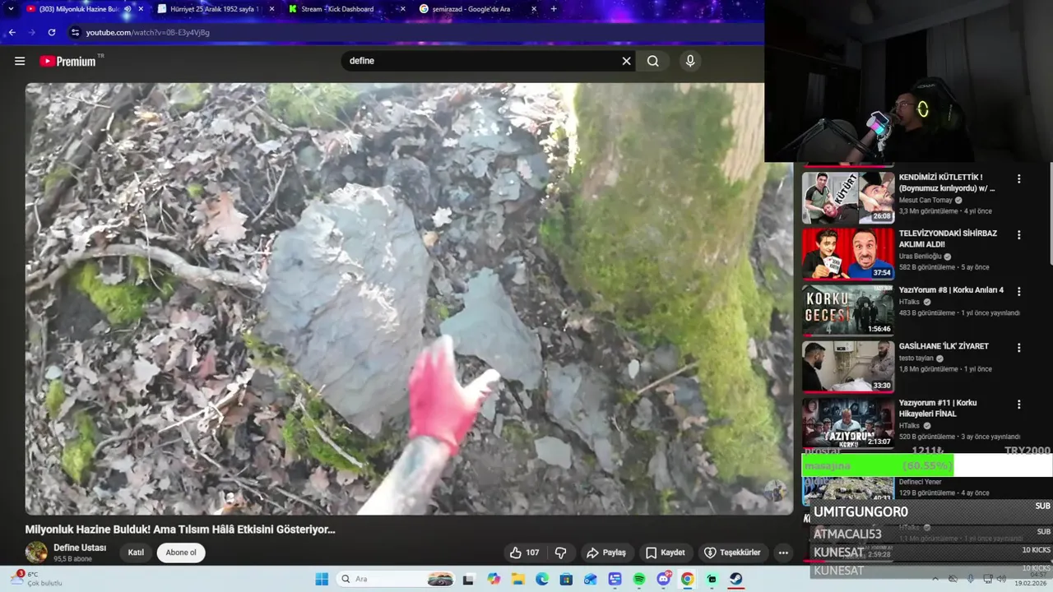Mute the YouTube tab via speaker icon
1053x592 pixels.
pos(127,9)
